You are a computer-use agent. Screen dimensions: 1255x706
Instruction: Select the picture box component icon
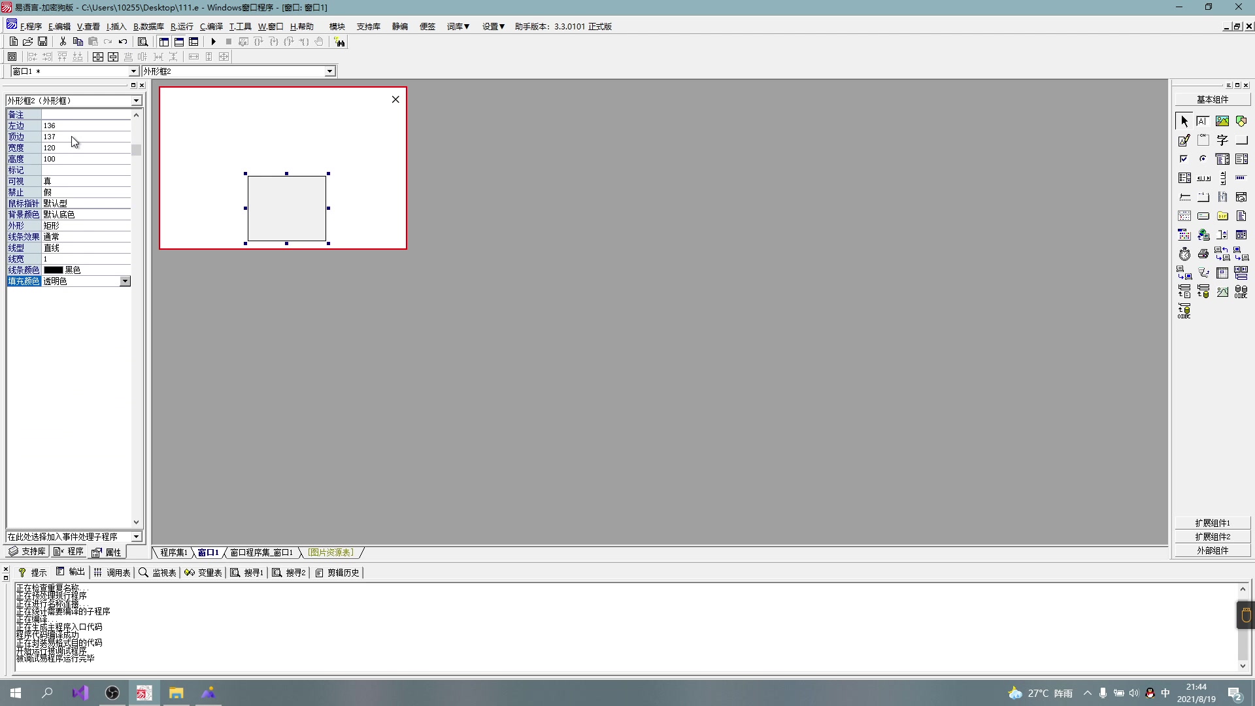pos(1222,121)
